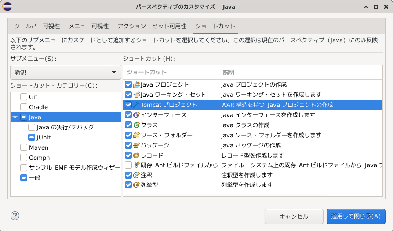Click the パッケージ icon

pyautogui.click(x=136, y=145)
